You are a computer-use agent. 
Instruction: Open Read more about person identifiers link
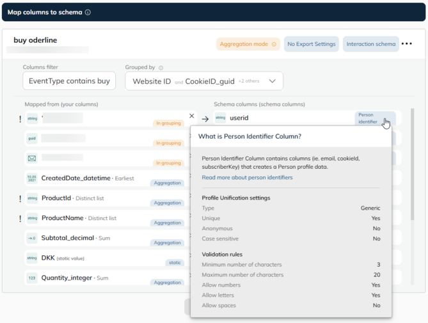pos(247,177)
